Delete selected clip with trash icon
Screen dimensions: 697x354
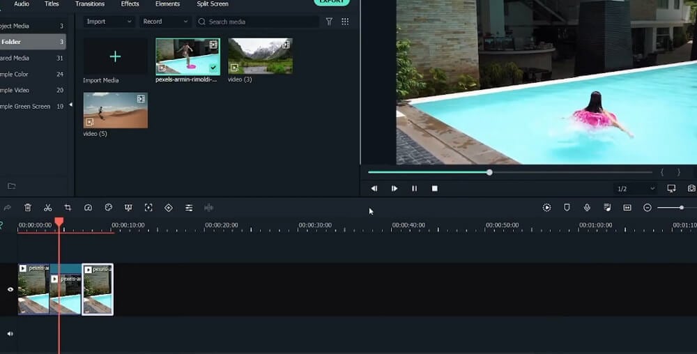click(28, 208)
